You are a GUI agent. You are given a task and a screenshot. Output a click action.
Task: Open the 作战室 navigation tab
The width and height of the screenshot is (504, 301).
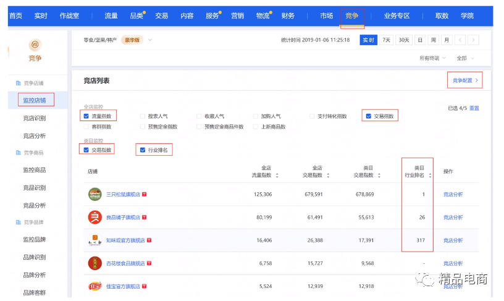pos(69,15)
